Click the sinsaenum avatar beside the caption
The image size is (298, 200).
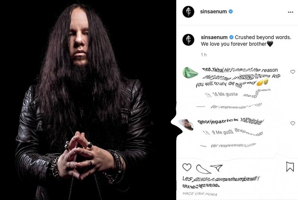pyautogui.click(x=188, y=40)
